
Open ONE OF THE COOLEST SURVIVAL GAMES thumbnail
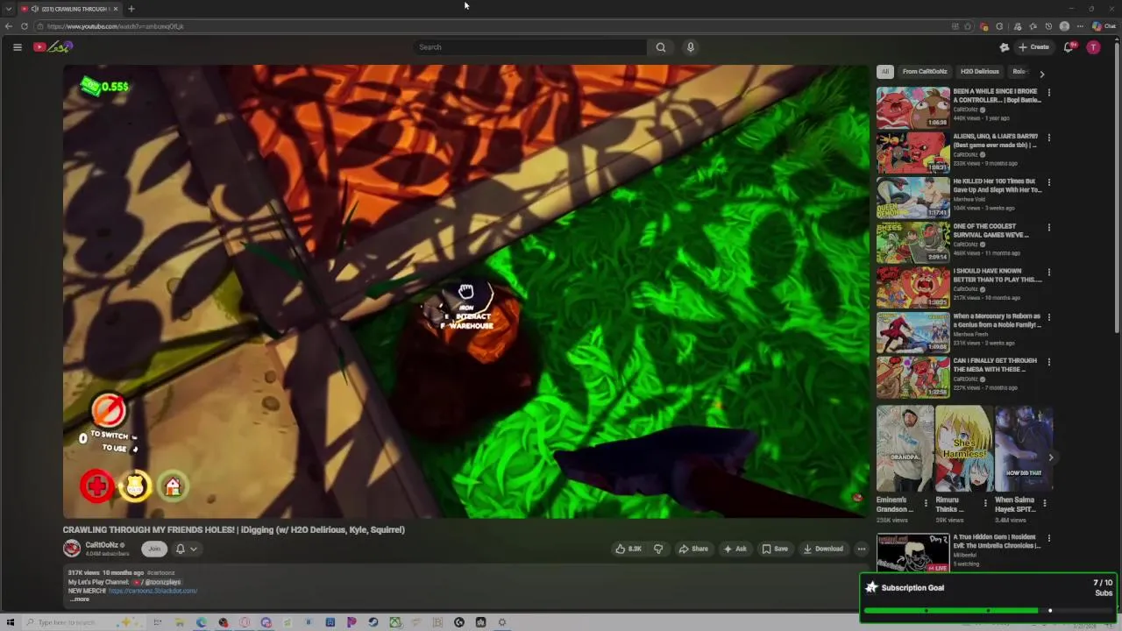[x=913, y=243]
